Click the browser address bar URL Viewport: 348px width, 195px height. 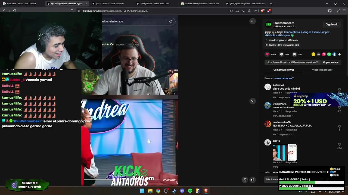click(x=116, y=11)
